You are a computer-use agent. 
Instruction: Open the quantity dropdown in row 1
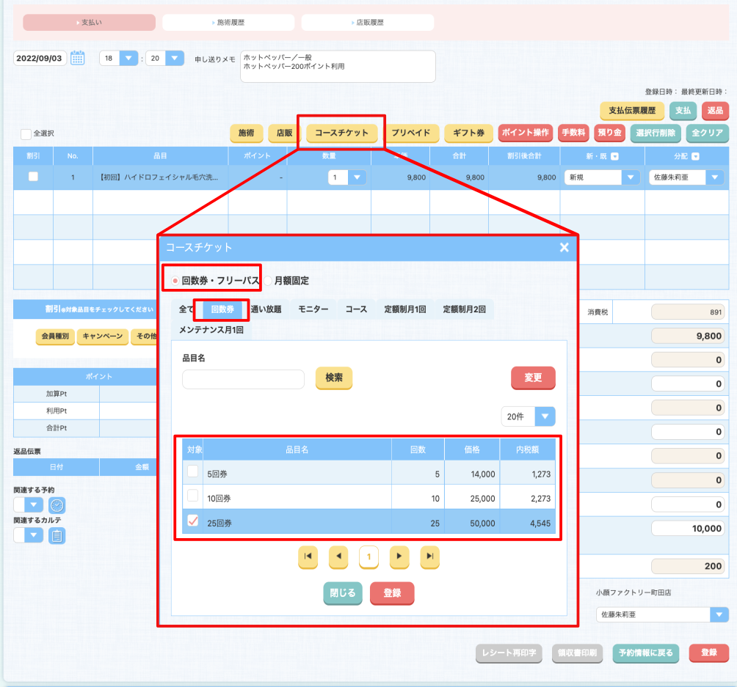356,177
